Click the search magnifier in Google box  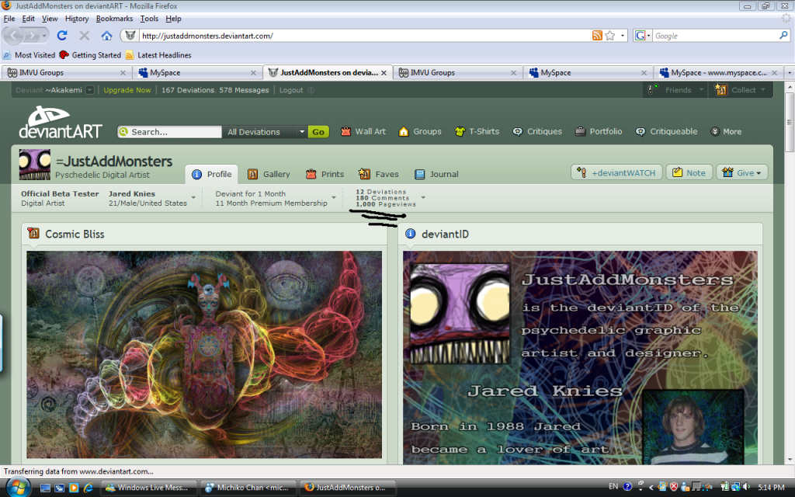coord(783,36)
